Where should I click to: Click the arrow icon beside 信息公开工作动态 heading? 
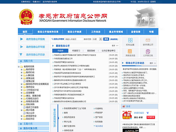(x=123, y=63)
